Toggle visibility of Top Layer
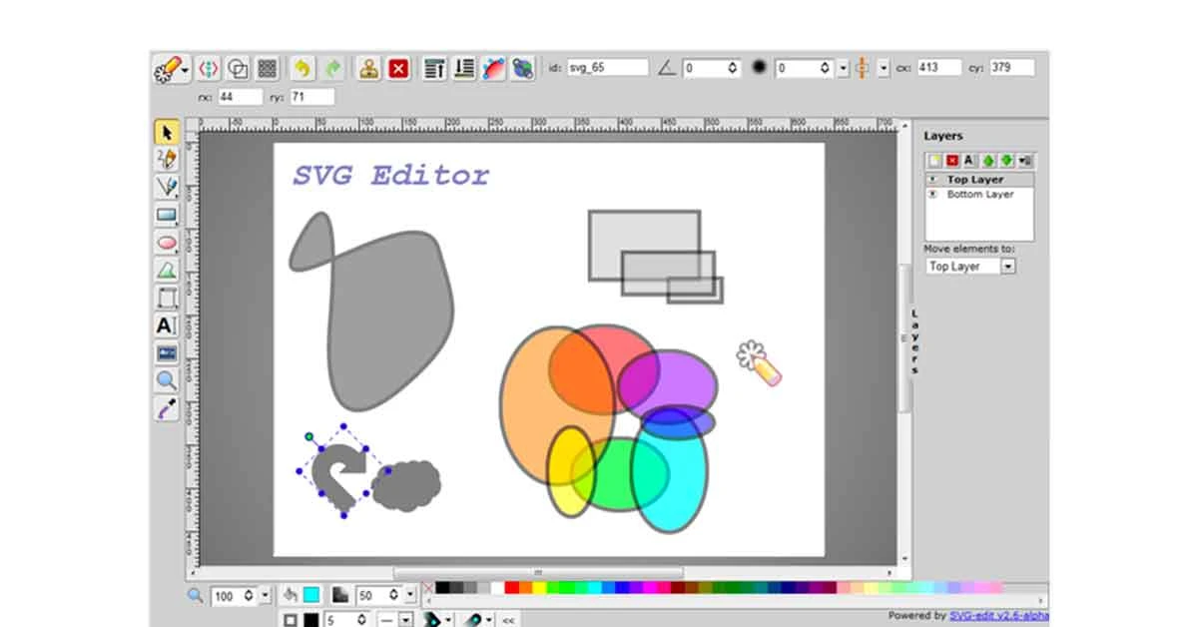 [932, 179]
